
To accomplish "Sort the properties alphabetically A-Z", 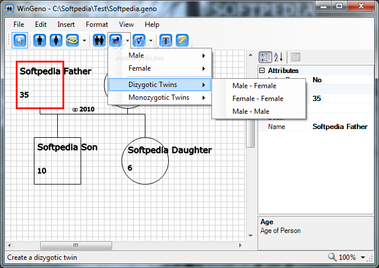I will click(x=278, y=57).
